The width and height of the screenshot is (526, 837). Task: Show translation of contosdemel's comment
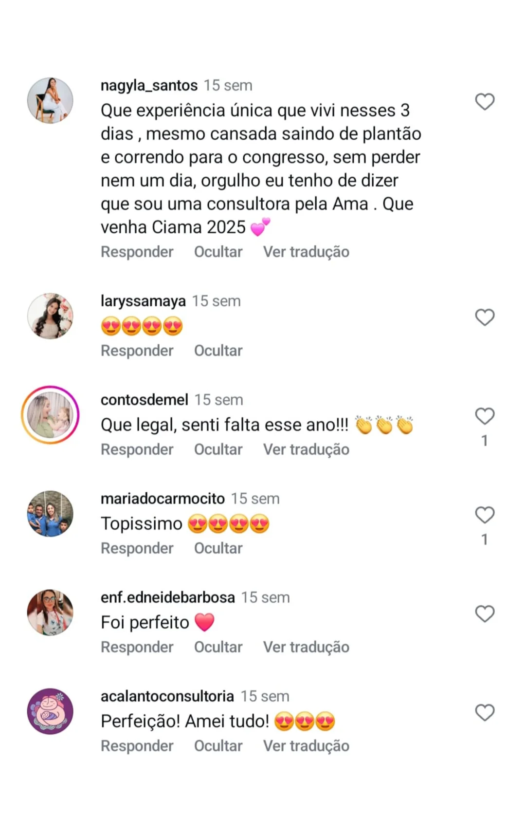point(306,449)
